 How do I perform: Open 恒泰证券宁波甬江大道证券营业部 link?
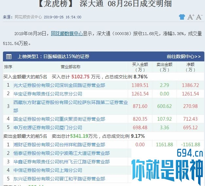[61, 153]
